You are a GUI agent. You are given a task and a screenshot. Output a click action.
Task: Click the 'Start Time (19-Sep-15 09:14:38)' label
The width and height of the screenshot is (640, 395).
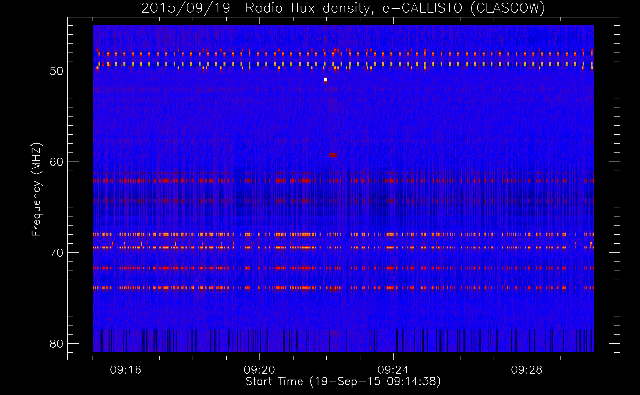pos(343,382)
